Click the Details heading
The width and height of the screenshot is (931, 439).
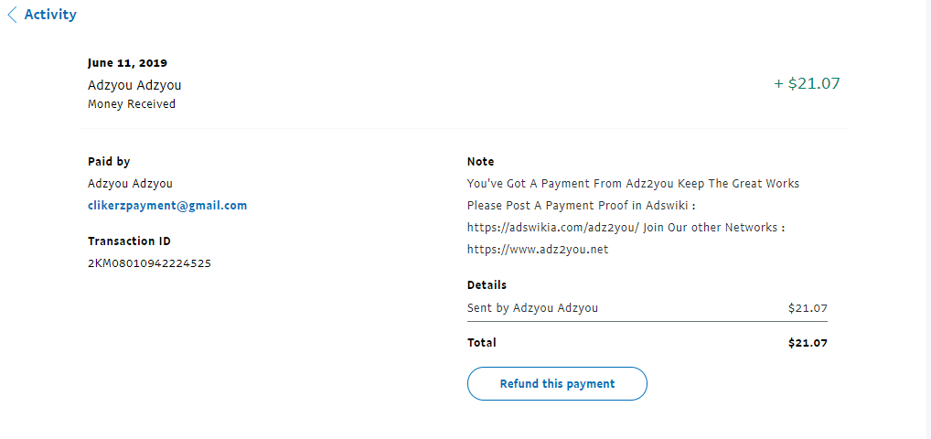pos(487,284)
